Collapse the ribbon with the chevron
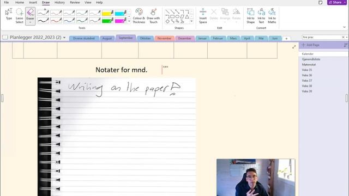 point(344,27)
